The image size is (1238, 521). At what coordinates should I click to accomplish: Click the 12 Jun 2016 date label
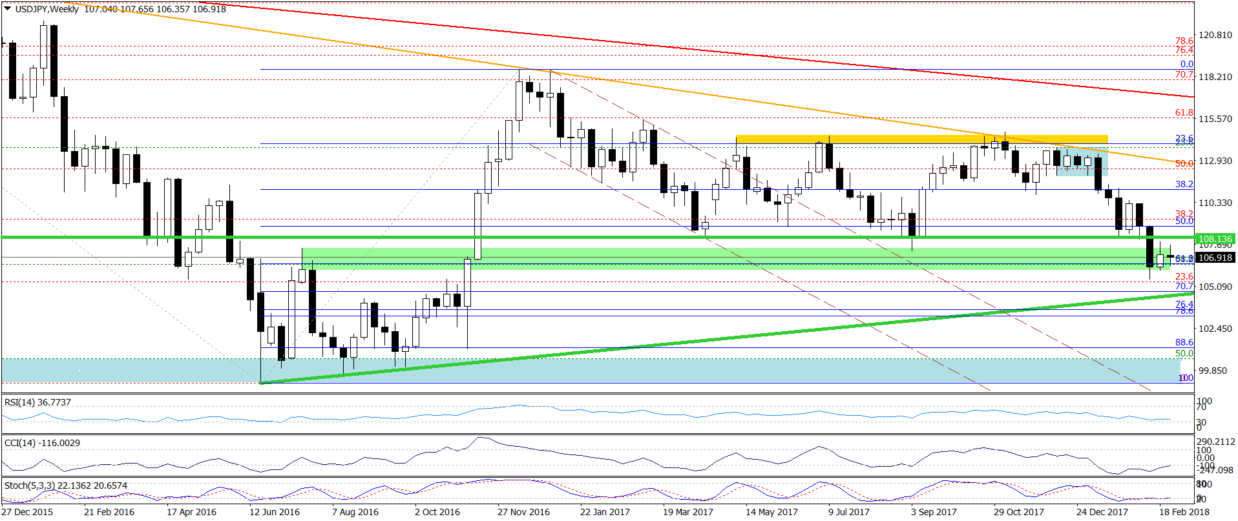coord(275,512)
